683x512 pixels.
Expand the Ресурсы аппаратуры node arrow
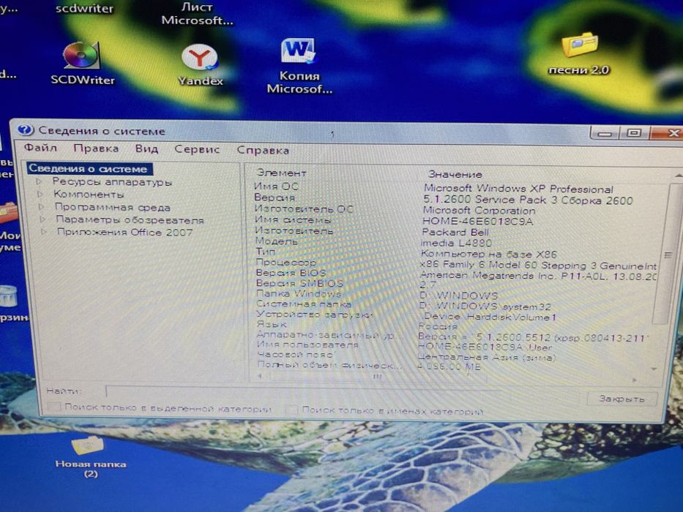click(39, 181)
